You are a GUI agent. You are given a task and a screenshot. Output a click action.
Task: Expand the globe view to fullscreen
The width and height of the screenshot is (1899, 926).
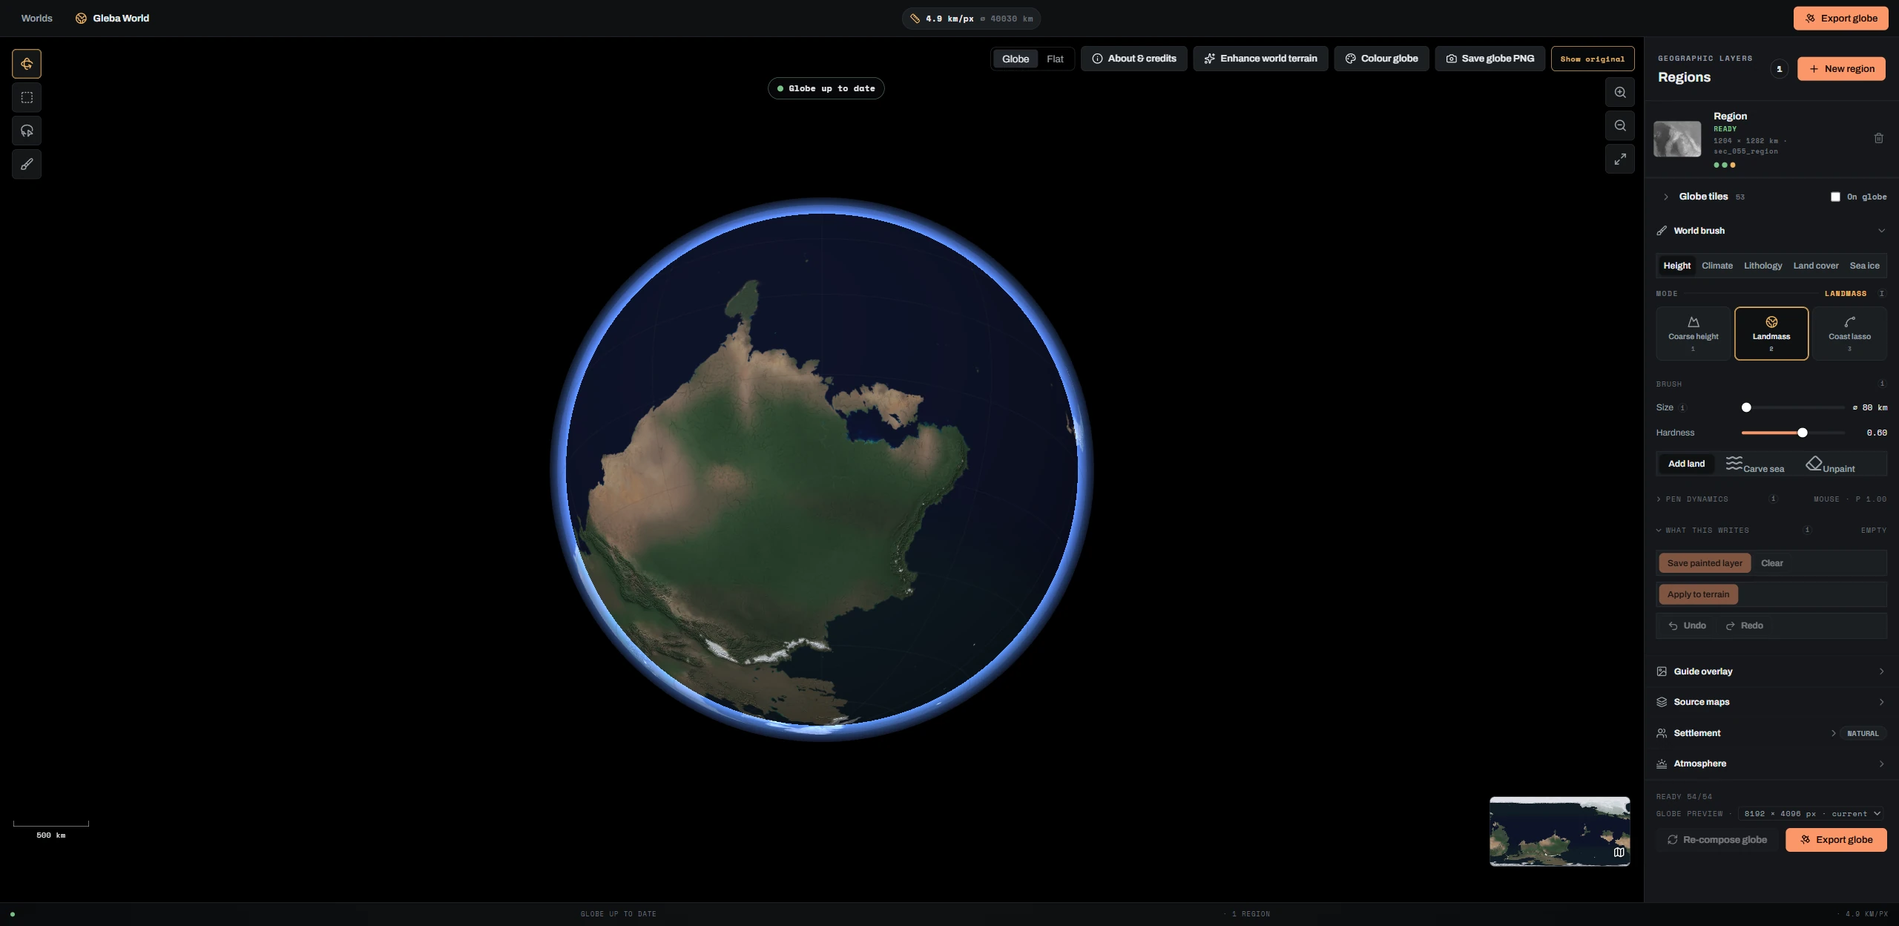coord(1620,159)
